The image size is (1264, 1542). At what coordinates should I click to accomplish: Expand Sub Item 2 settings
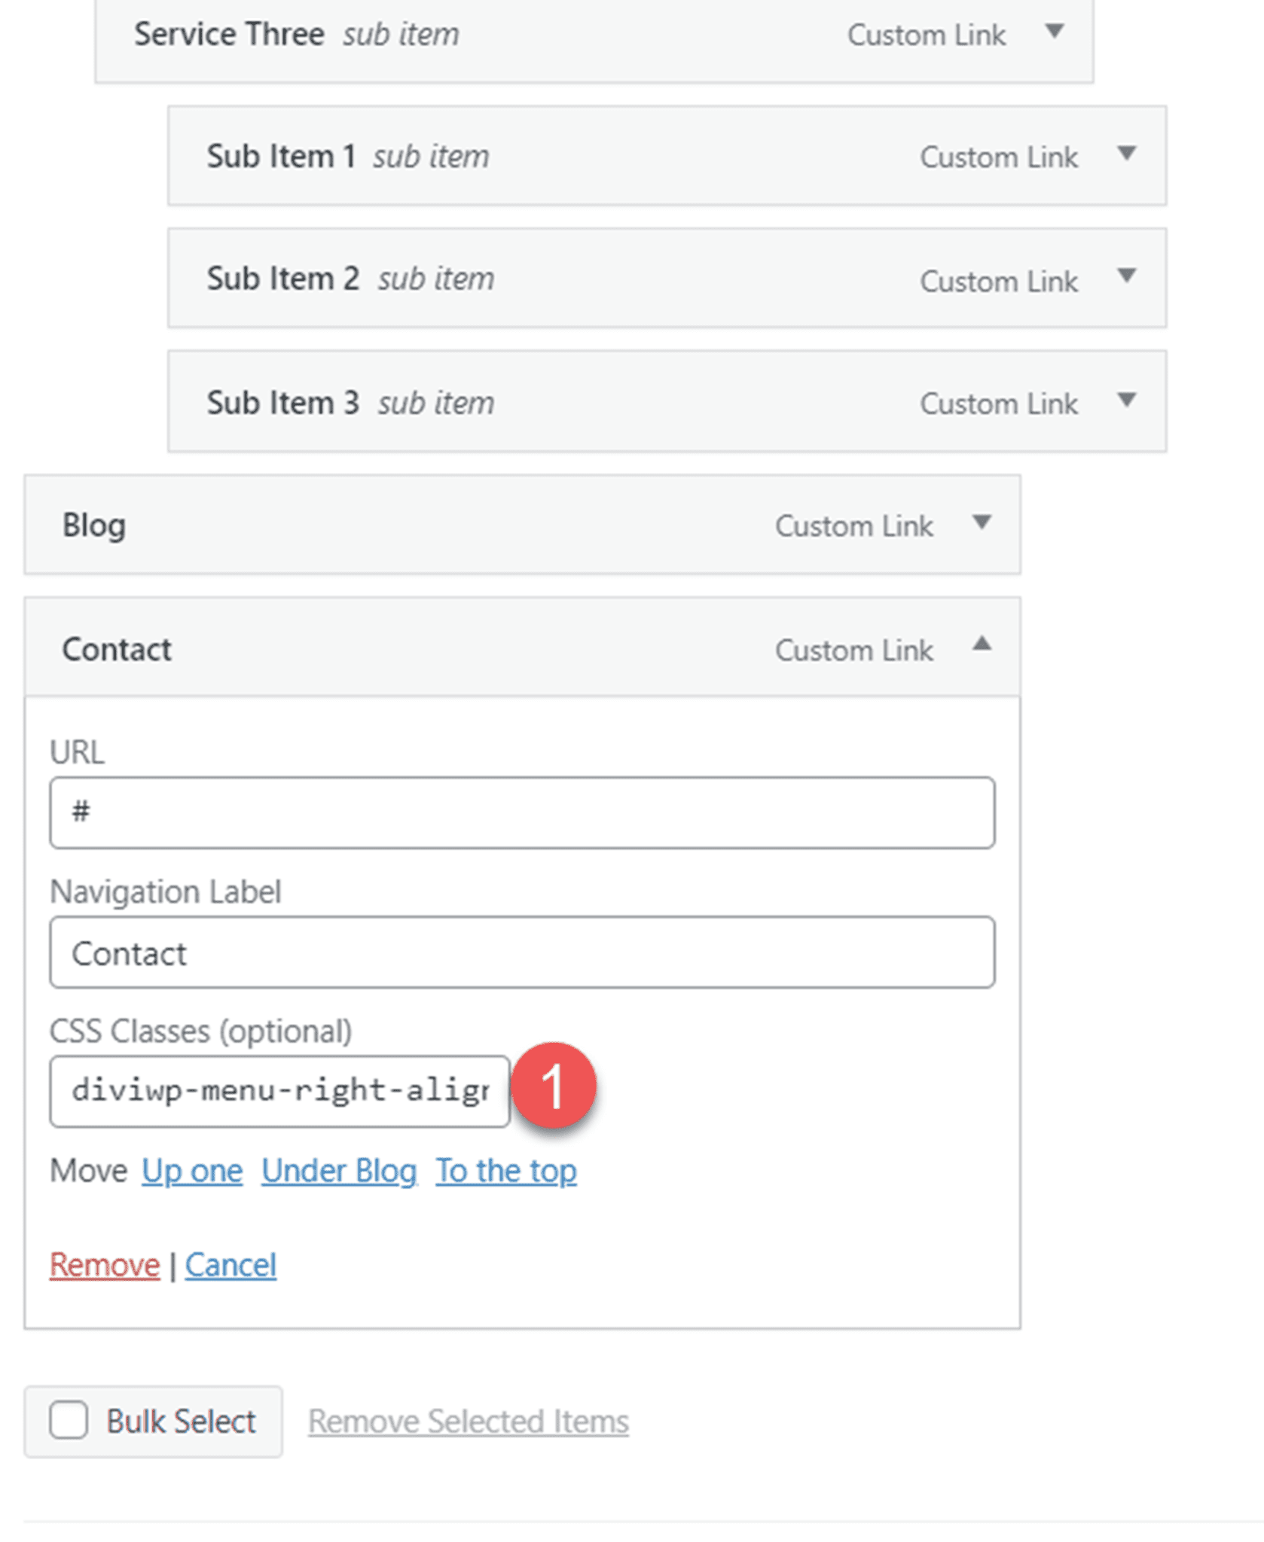[1128, 278]
